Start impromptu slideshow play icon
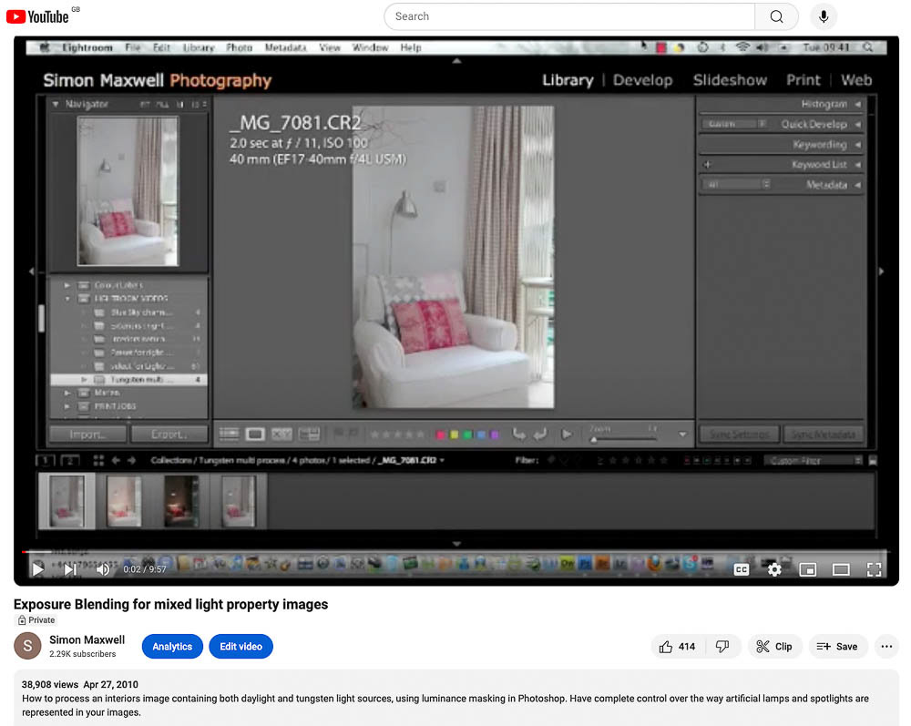 click(x=567, y=435)
